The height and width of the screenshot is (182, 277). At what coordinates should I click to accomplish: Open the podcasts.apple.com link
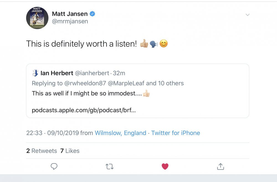click(x=84, y=110)
